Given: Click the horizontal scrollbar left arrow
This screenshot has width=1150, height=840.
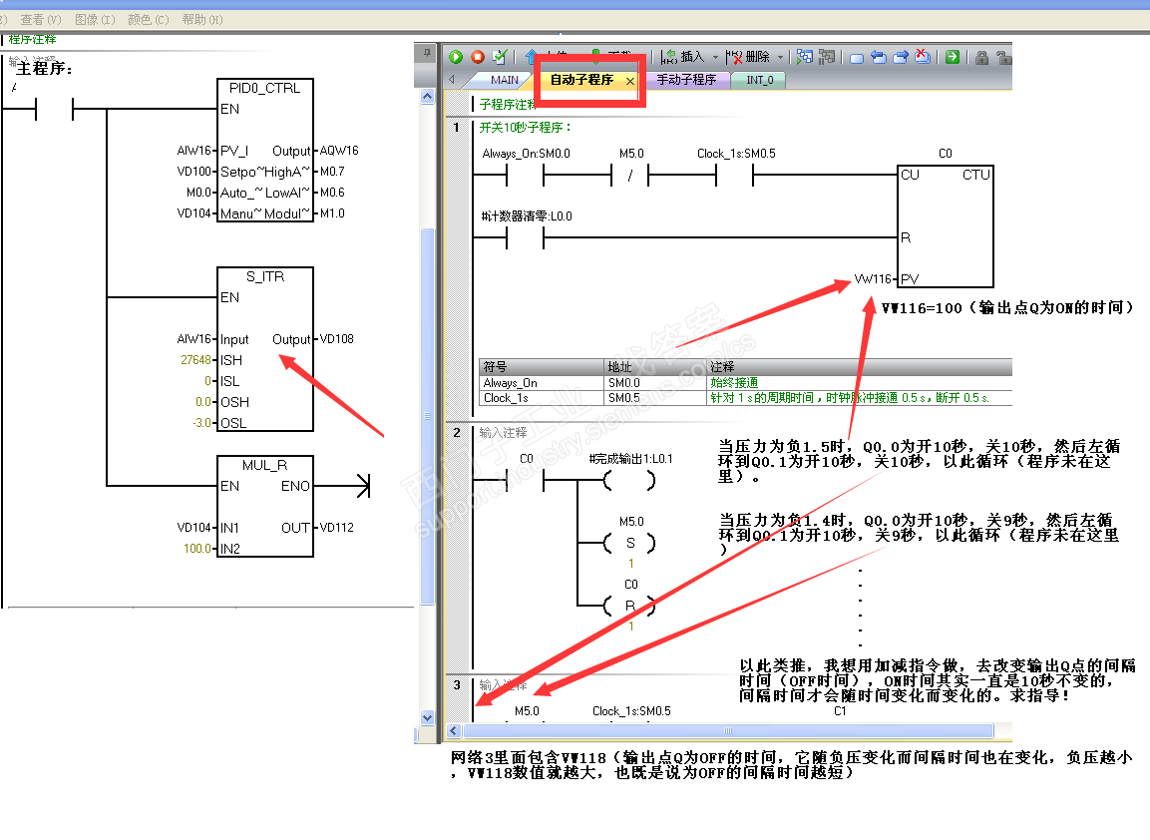Looking at the screenshot, I should pos(453,730).
